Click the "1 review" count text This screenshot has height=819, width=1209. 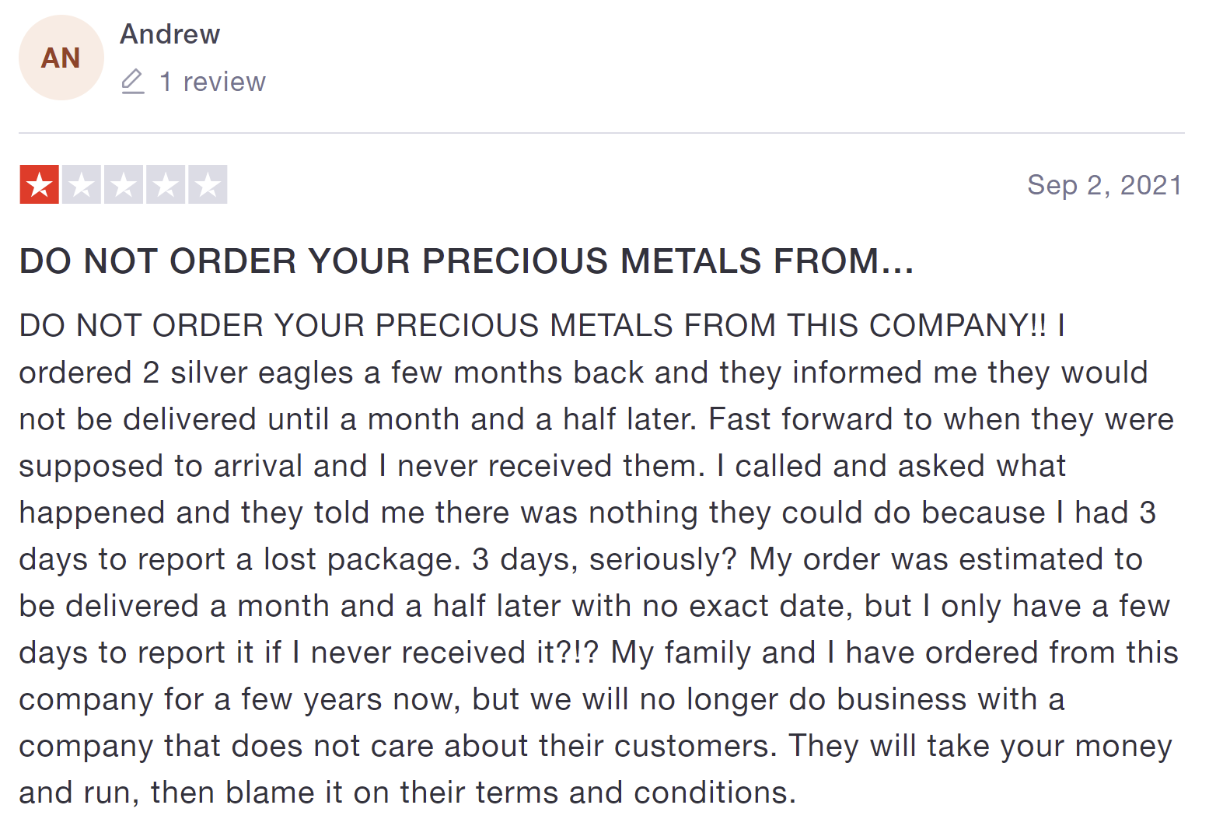coord(212,82)
